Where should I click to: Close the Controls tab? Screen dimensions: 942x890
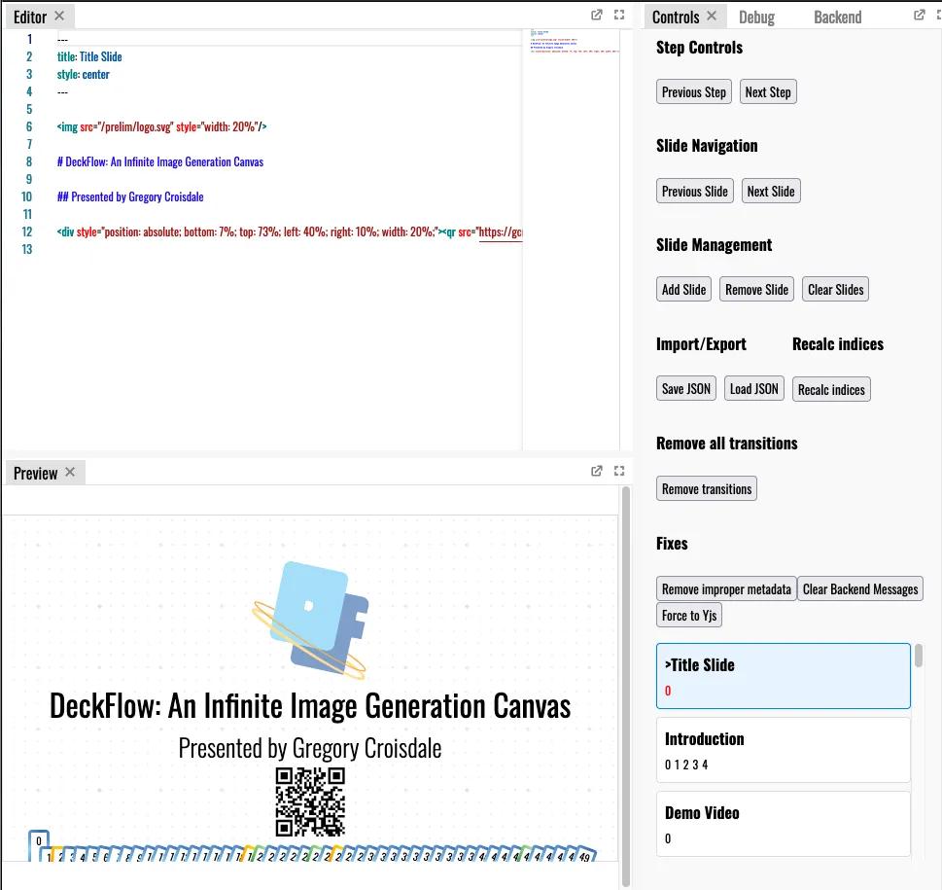(712, 17)
